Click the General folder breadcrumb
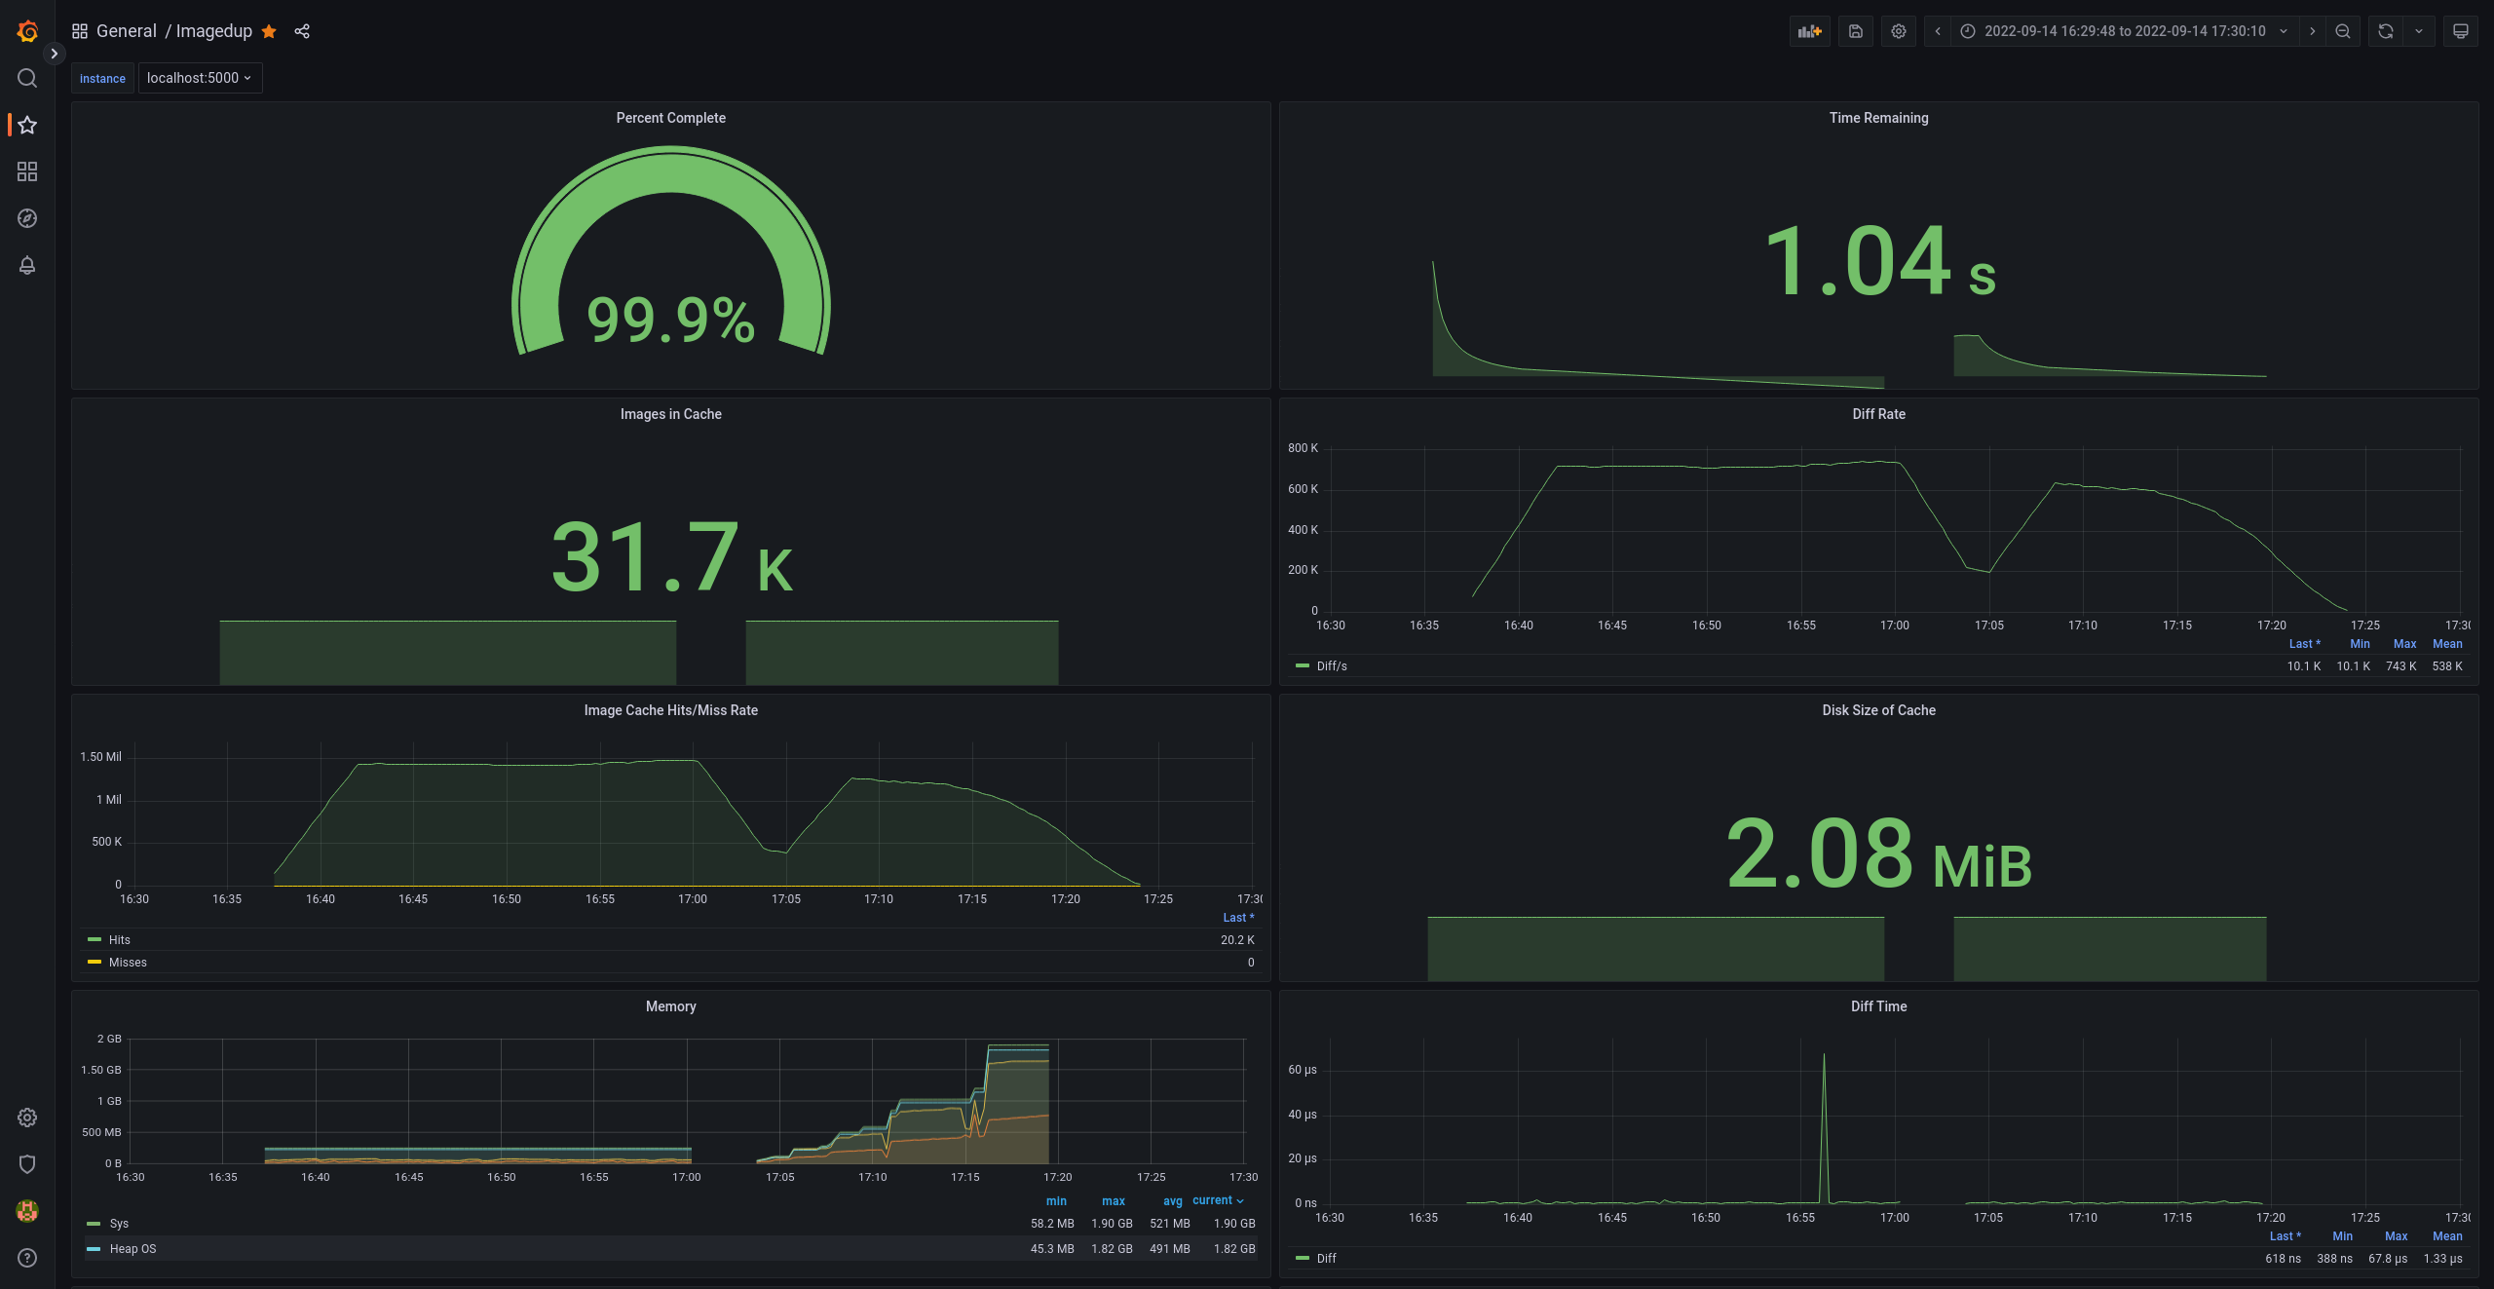The height and width of the screenshot is (1289, 2494). [127, 31]
